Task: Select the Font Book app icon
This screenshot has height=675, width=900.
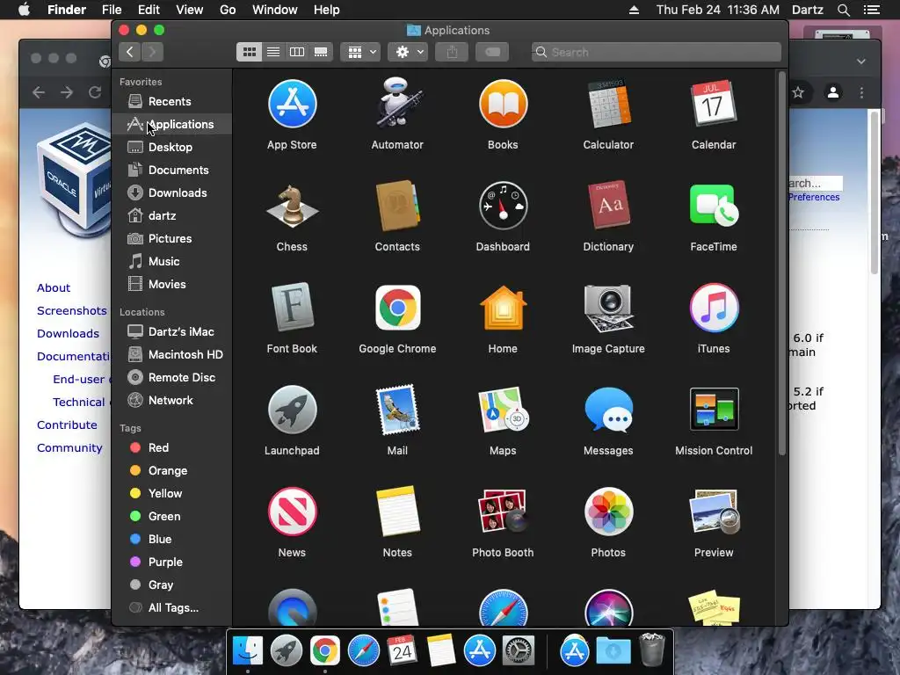Action: coord(292,308)
